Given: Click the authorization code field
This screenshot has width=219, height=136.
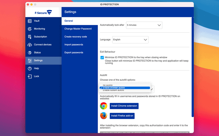Looking at the screenshot, I should pyautogui.click(x=144, y=132).
